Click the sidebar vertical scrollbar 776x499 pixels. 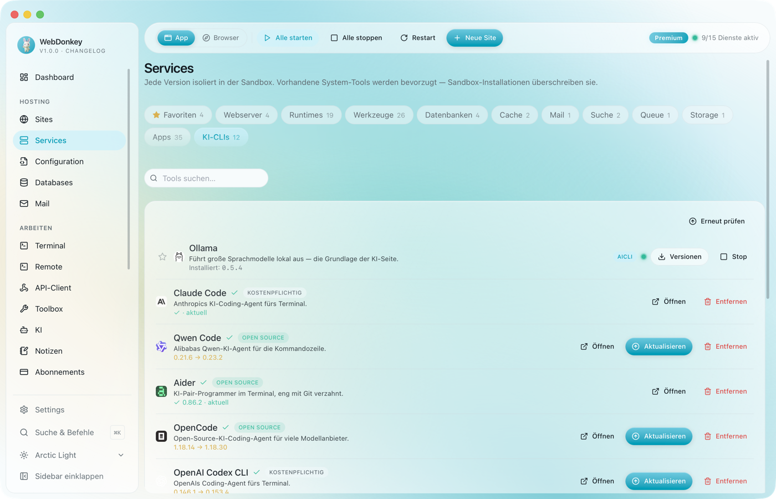[x=129, y=169]
